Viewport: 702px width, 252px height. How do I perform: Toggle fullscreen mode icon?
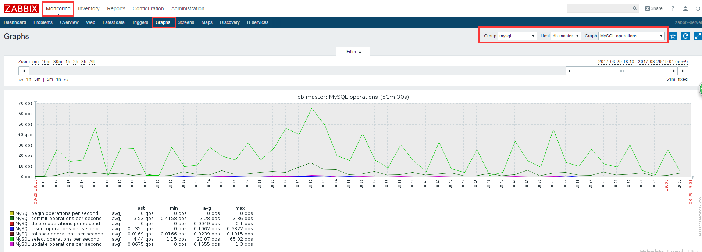[698, 36]
